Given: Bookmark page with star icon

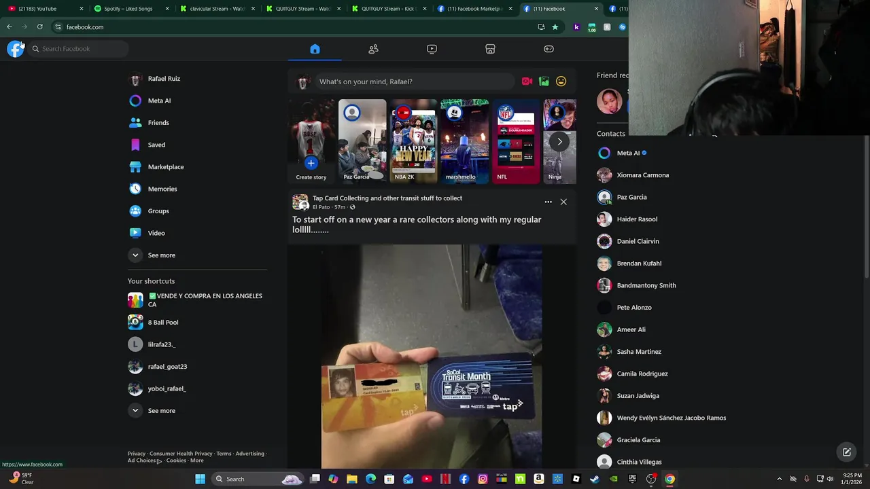Looking at the screenshot, I should coord(555,27).
